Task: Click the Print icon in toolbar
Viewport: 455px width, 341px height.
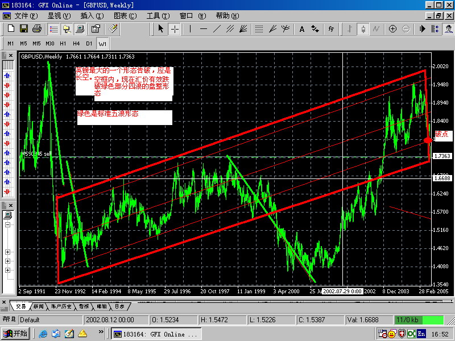Action: click(37, 29)
